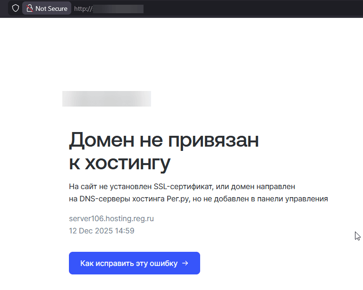Click the line mentioning DNS-серверы хостинга Рег.ру
This screenshot has width=363, height=290.
198,199
